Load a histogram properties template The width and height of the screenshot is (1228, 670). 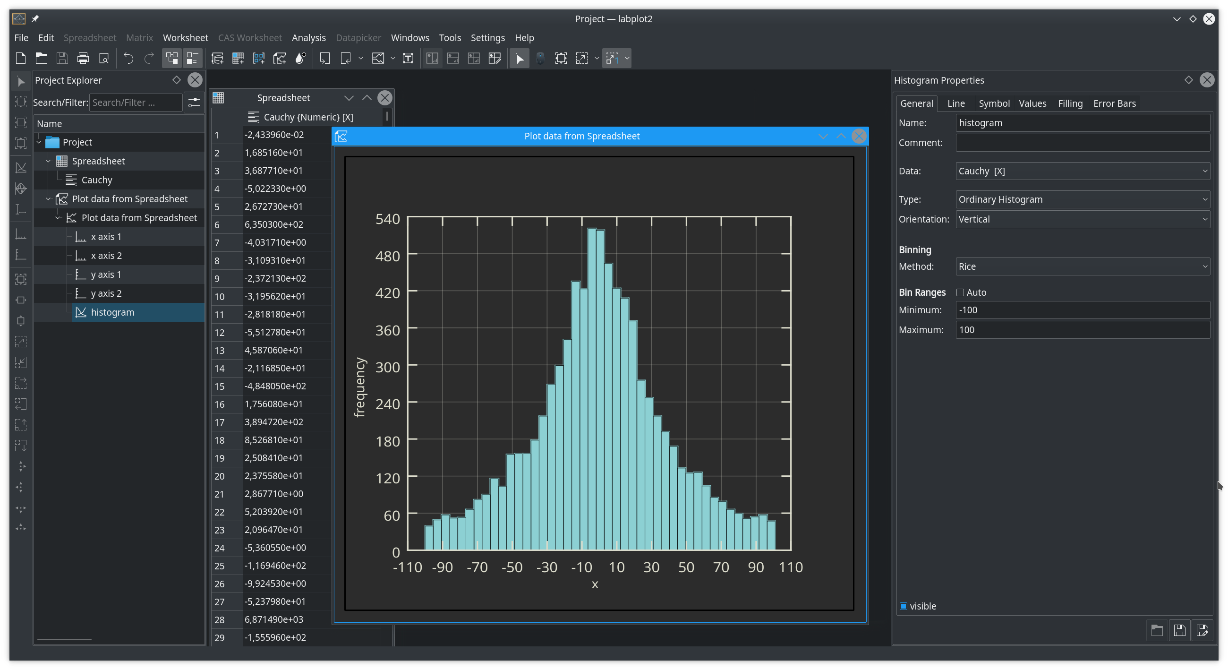1157,630
